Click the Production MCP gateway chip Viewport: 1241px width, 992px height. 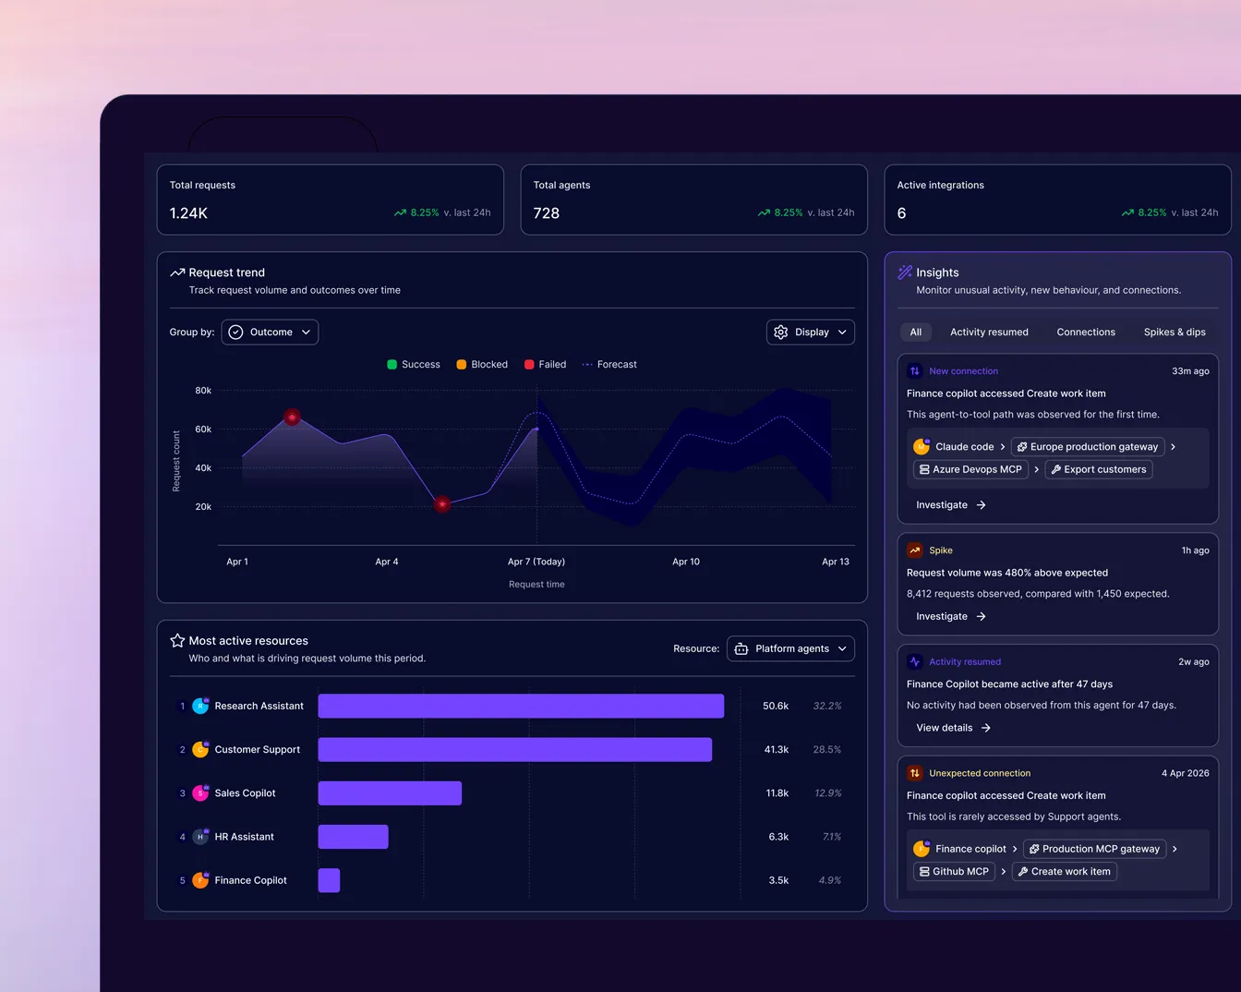tap(1095, 849)
